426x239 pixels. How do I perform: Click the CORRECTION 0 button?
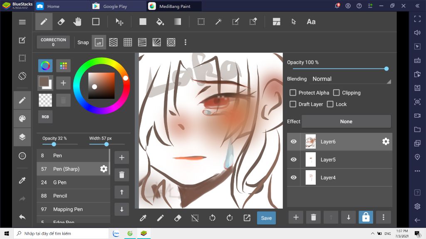pos(53,42)
